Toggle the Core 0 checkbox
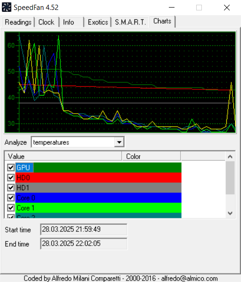241x282 pixels. pyautogui.click(x=11, y=198)
